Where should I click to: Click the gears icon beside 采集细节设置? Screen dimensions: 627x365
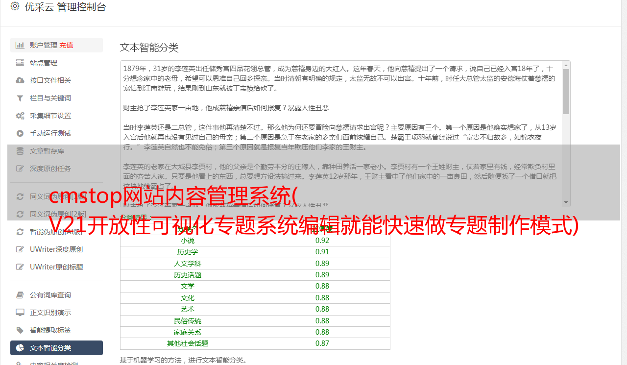pyautogui.click(x=20, y=116)
